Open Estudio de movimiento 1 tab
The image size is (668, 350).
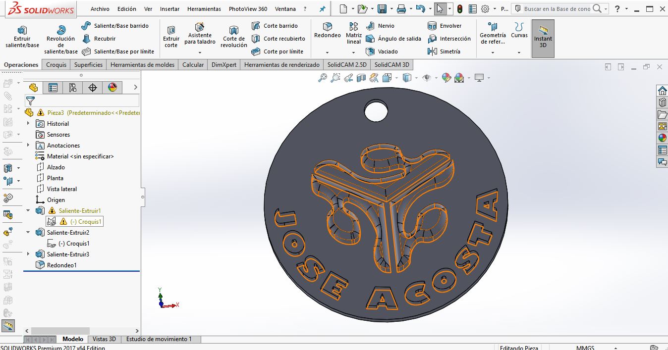point(159,339)
